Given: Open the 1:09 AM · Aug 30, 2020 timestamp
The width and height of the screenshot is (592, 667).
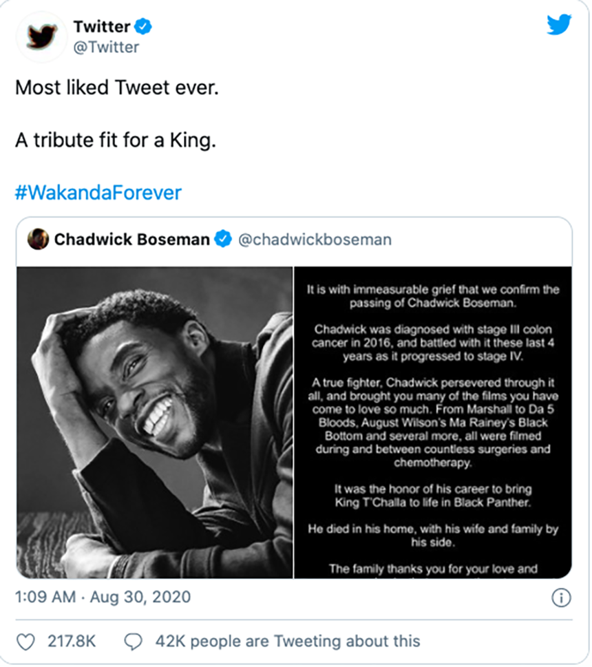Looking at the screenshot, I should 103,597.
